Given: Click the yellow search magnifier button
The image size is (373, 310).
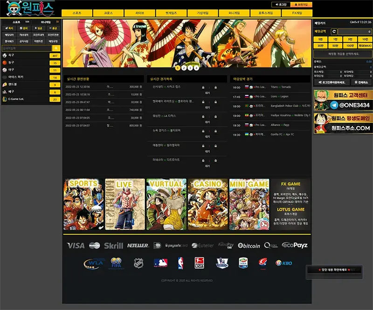Looking at the screenshot, I should (x=56, y=48).
